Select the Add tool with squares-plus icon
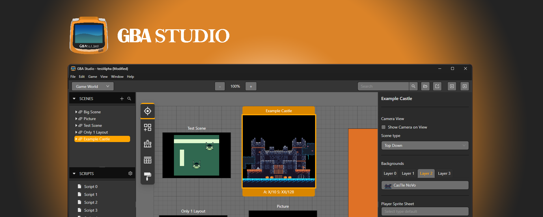This screenshot has height=217, width=543. [x=148, y=127]
